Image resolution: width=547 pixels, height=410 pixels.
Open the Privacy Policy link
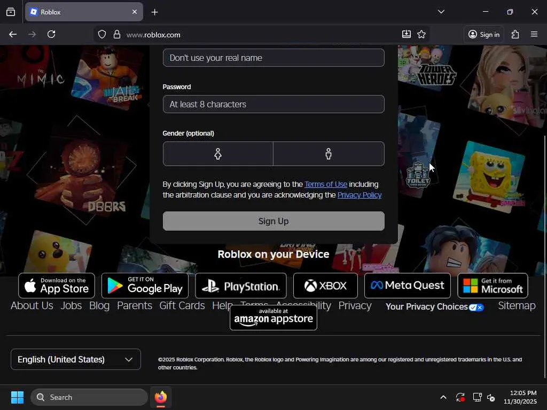coord(360,195)
